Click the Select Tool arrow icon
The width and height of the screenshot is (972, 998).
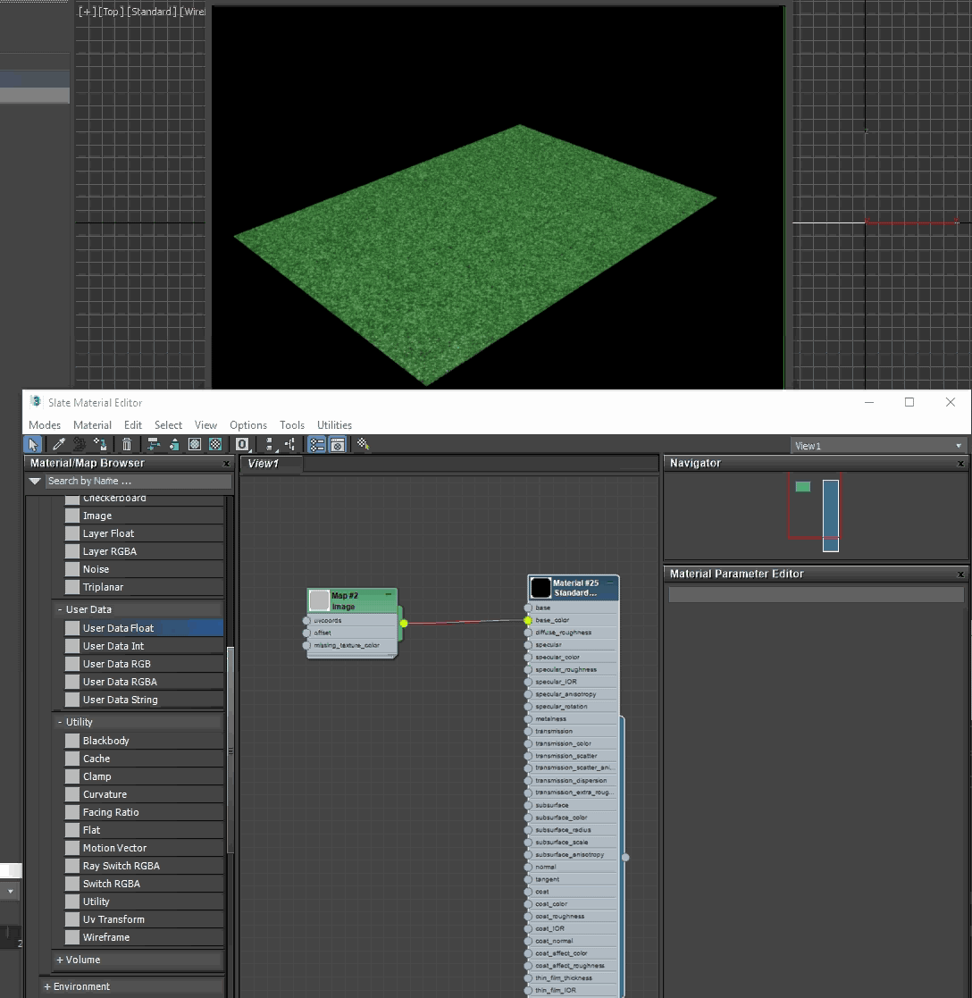[x=33, y=444]
